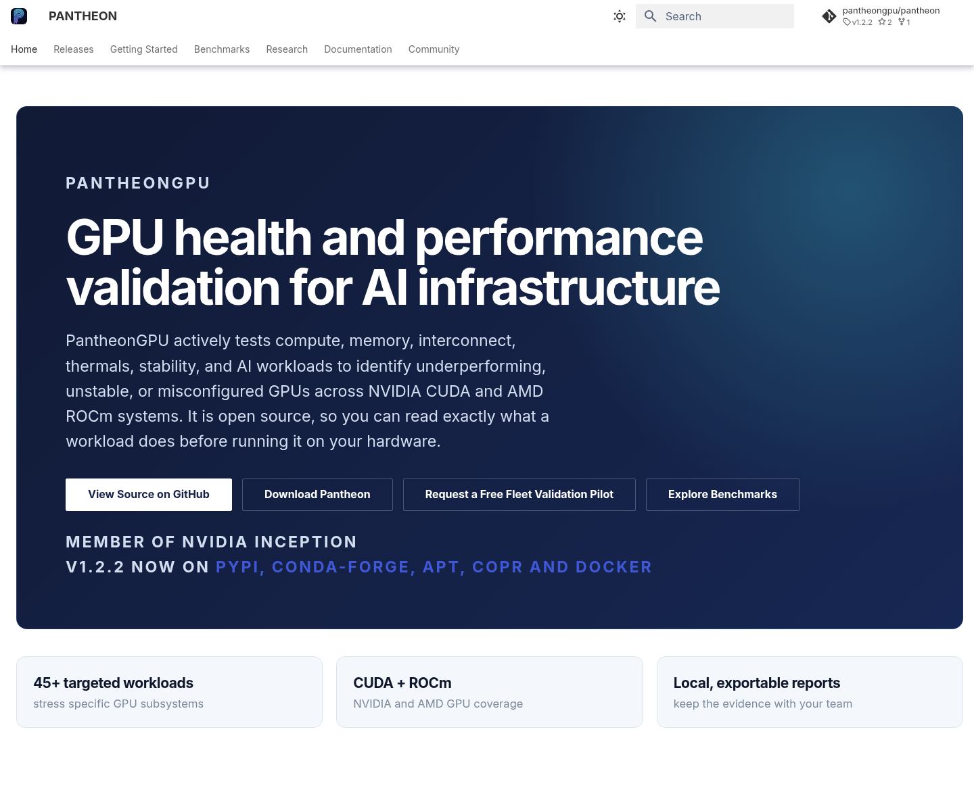Viewport: 974px width, 811px height.
Task: Go to the Getting Started tab
Action: [144, 49]
